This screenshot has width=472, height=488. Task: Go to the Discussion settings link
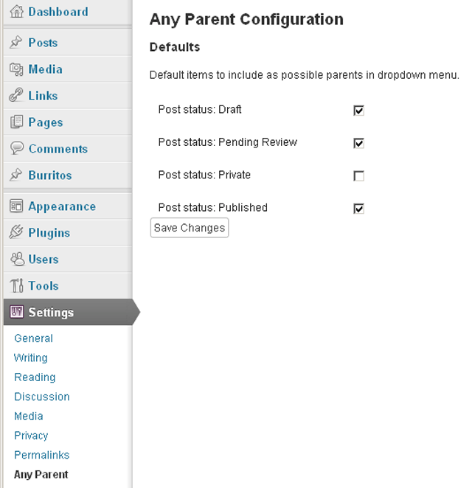coord(42,397)
